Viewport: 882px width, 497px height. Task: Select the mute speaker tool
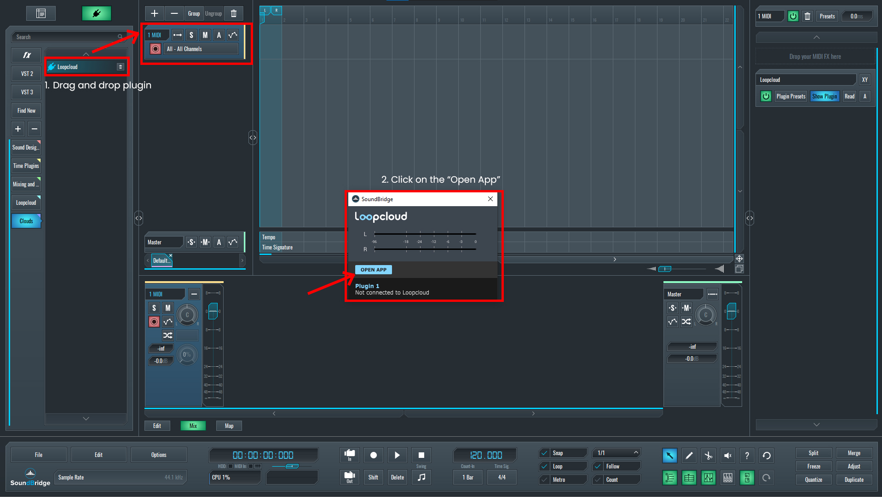[727, 456]
